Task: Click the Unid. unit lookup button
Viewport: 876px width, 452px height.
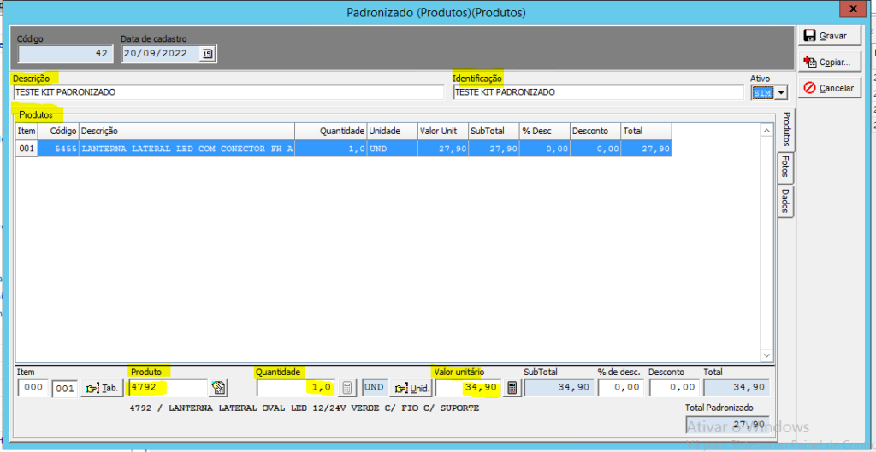Action: (411, 388)
